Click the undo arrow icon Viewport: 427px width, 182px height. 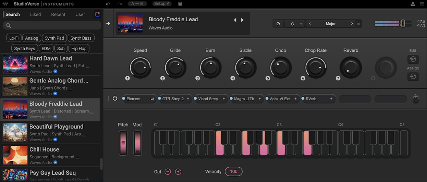(108, 4)
